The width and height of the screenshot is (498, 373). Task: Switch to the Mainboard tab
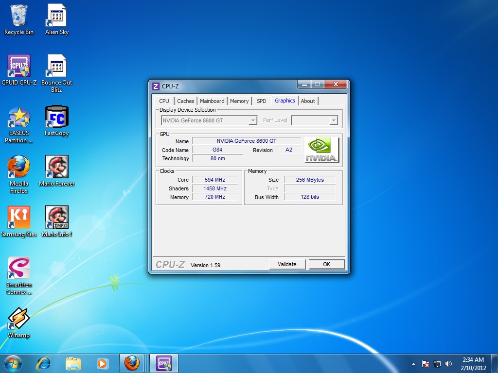click(x=212, y=101)
